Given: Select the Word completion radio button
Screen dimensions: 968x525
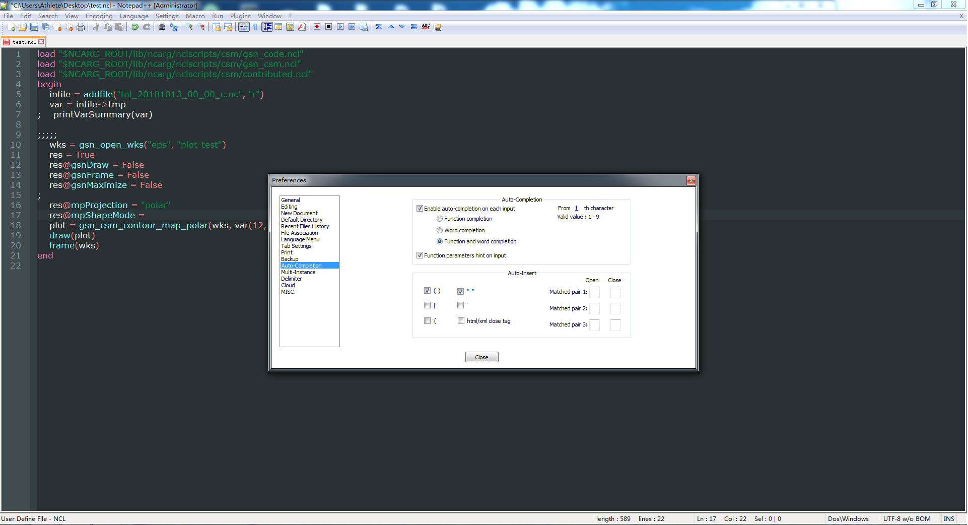Looking at the screenshot, I should tap(440, 230).
